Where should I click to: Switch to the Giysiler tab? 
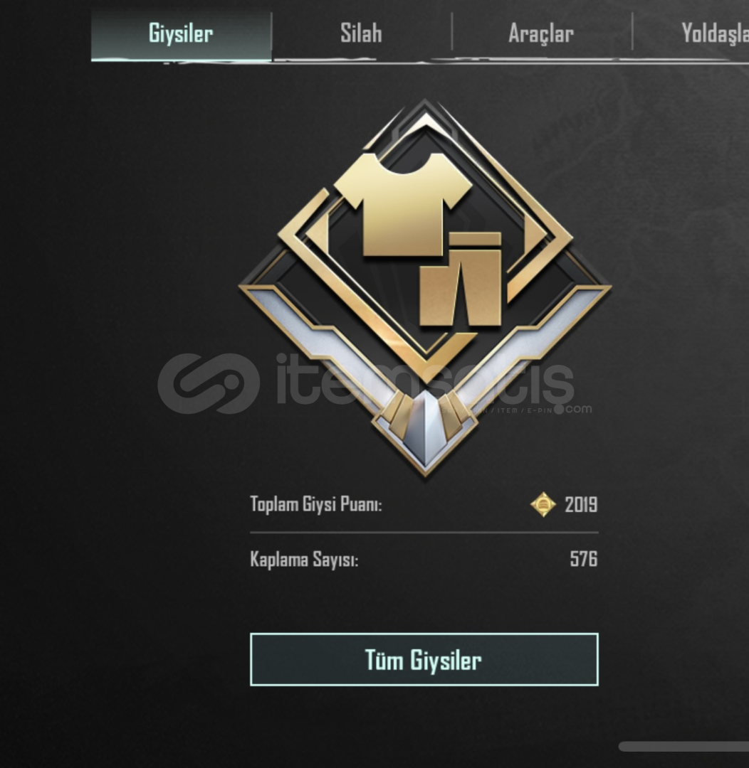[181, 34]
